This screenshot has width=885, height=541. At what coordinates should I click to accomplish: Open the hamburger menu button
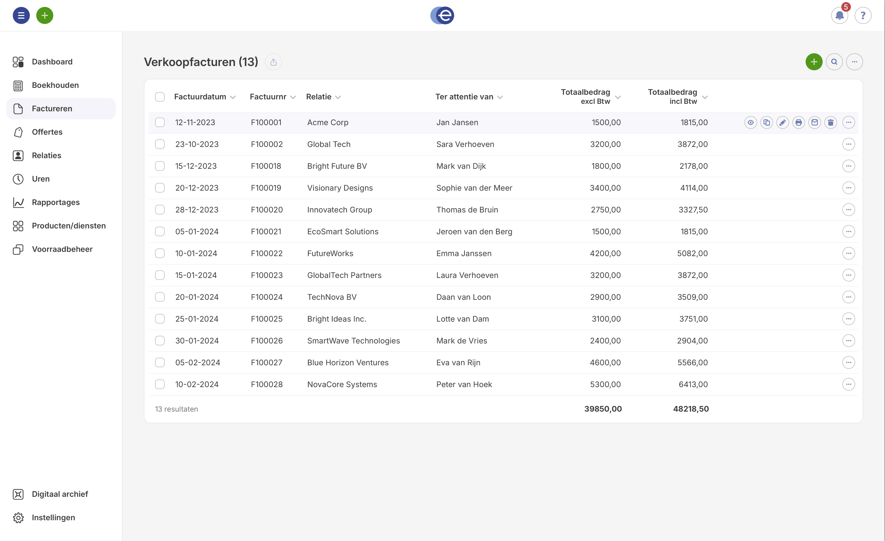21,15
